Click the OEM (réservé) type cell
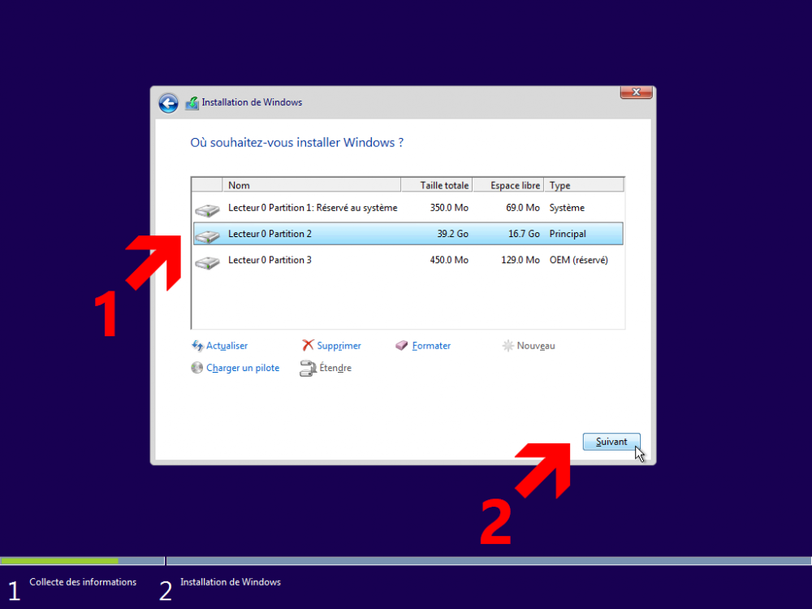This screenshot has width=812, height=609. tap(578, 260)
